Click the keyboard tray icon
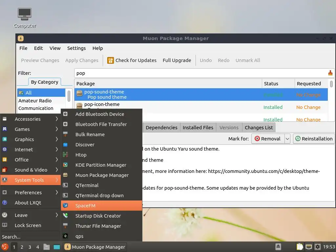Viewport: 336px width, 252px height. click(x=308, y=247)
